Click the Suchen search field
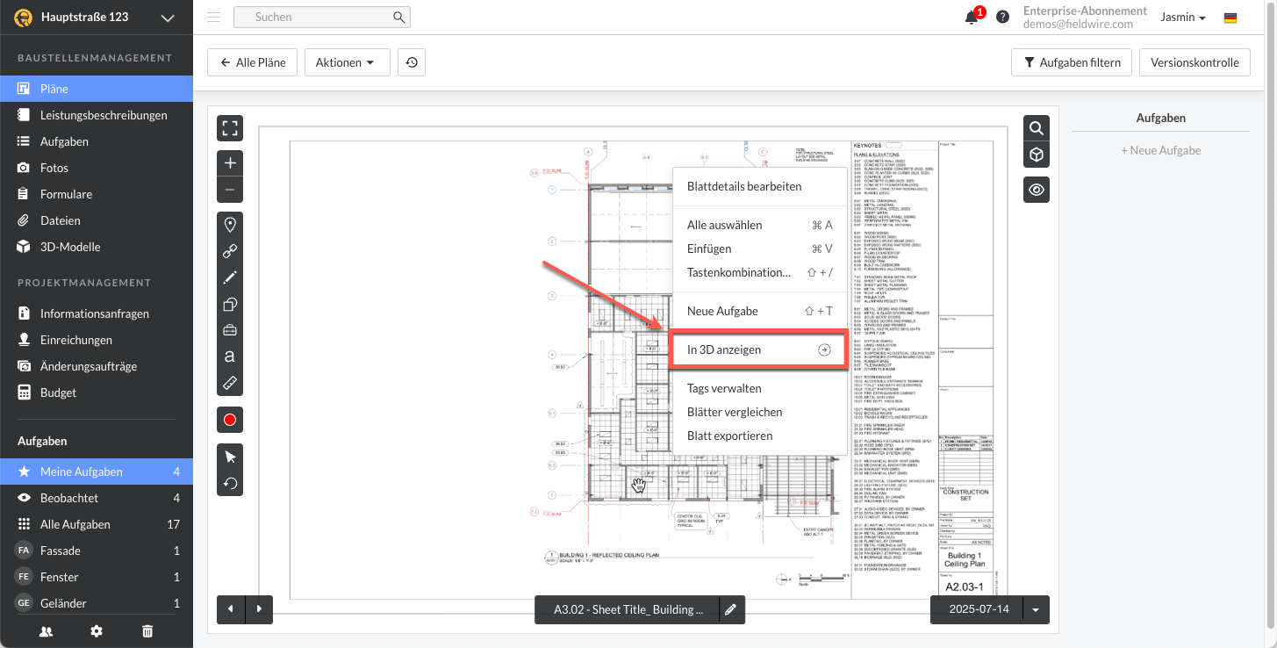The height and width of the screenshot is (648, 1277). (x=321, y=17)
